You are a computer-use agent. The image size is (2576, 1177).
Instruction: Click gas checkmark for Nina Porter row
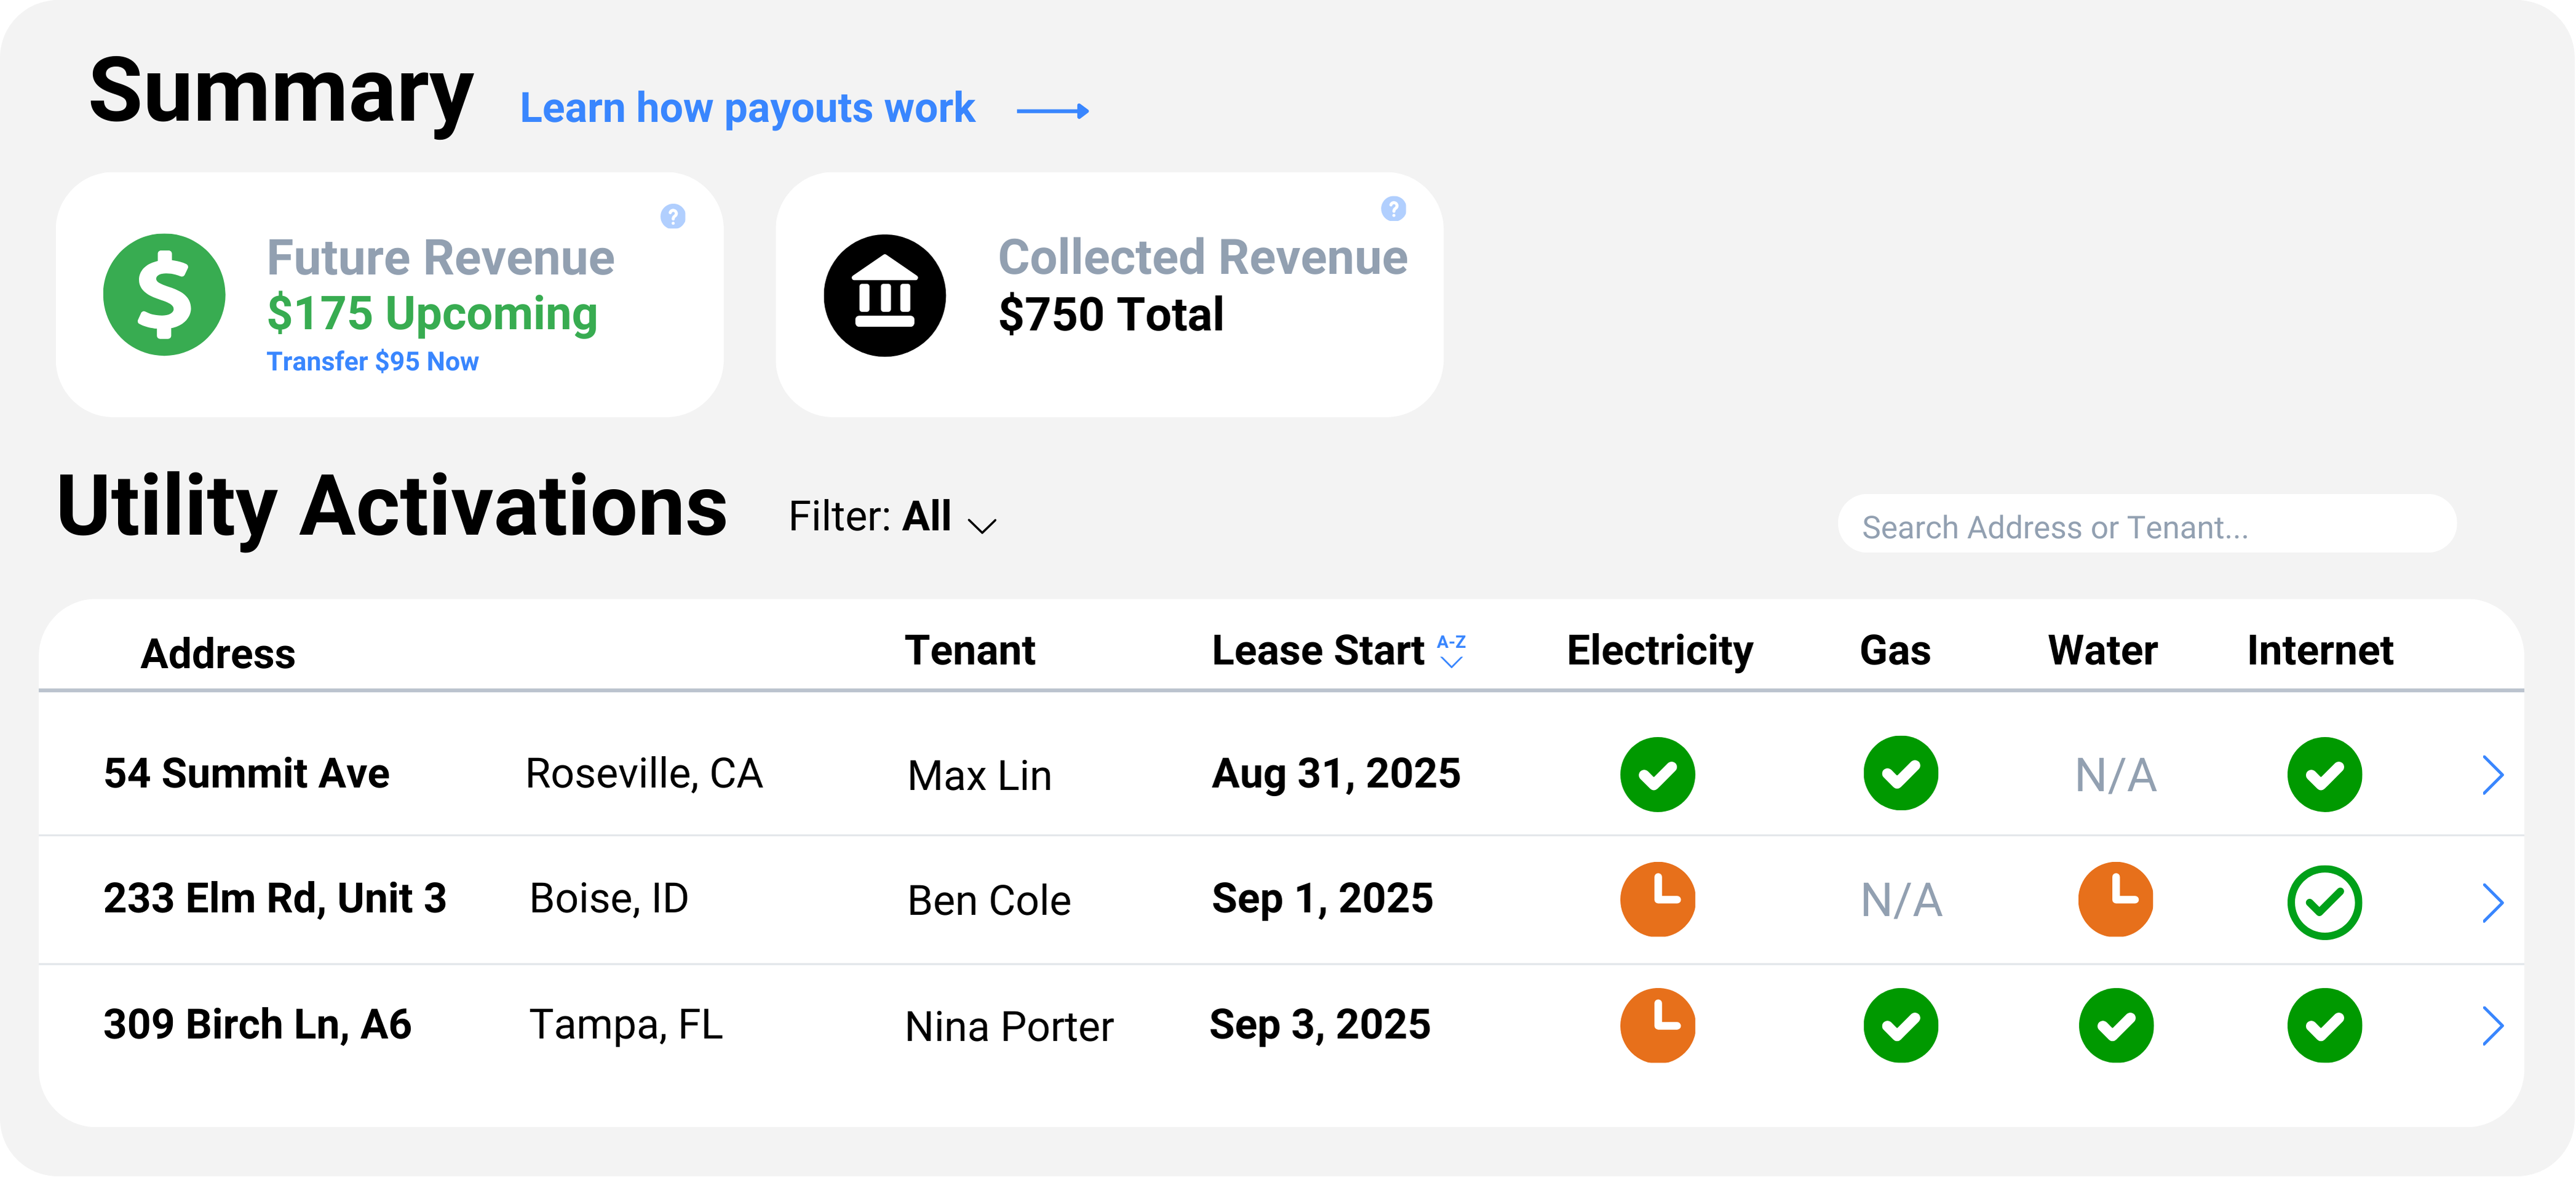tap(1900, 1025)
